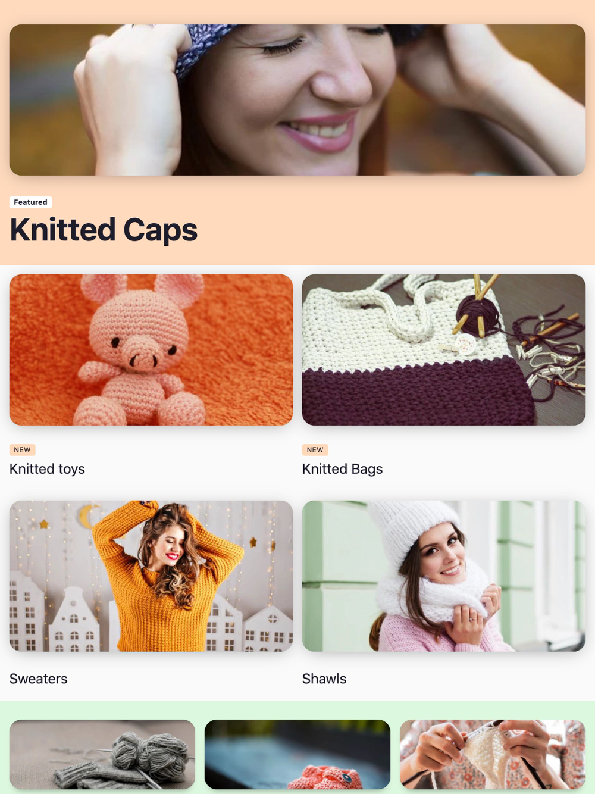Open the Knitted Bags category link

click(x=342, y=469)
